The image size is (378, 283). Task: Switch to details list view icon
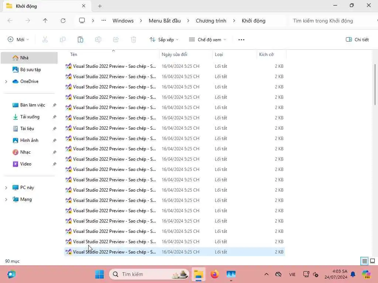pyautogui.click(x=364, y=261)
